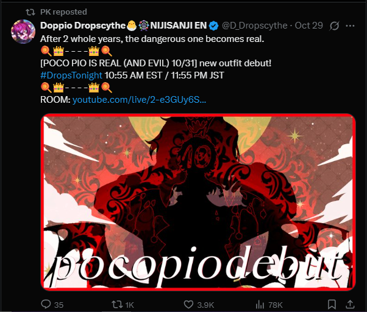Follow the #DropsTonight hashtag
This screenshot has height=312, width=367.
71,75
